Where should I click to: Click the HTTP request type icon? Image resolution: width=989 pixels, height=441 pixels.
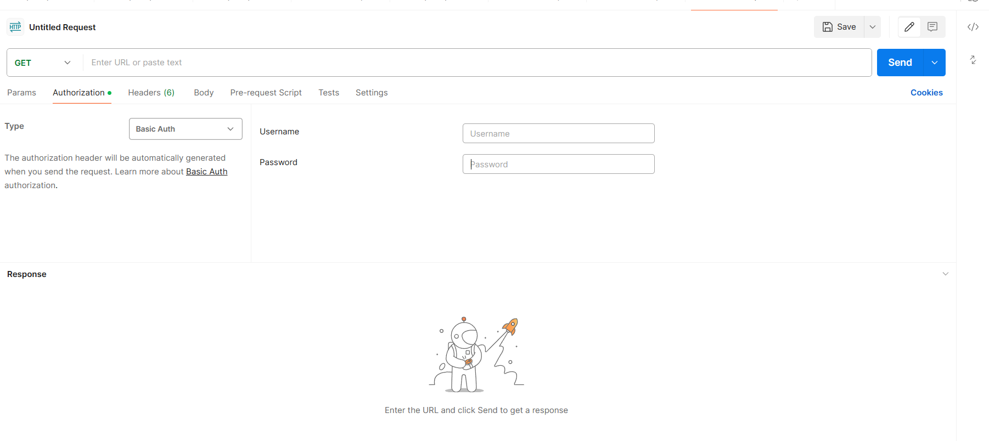(15, 27)
